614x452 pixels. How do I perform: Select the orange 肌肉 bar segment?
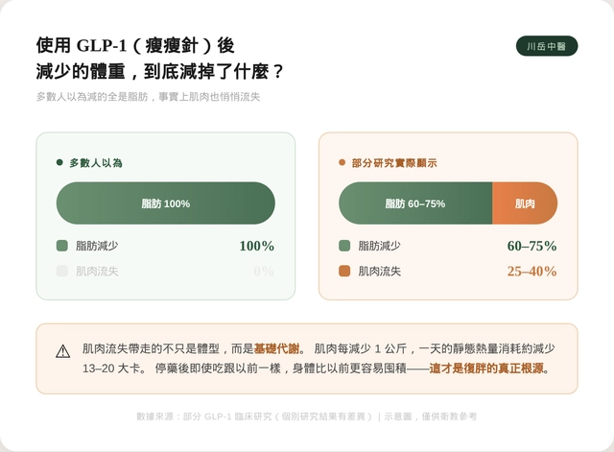point(525,203)
